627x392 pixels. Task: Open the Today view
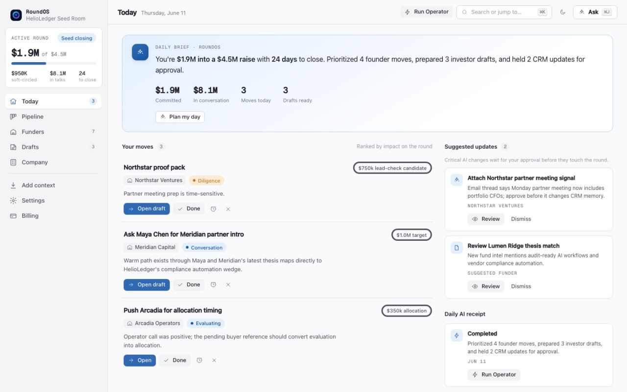(53, 101)
